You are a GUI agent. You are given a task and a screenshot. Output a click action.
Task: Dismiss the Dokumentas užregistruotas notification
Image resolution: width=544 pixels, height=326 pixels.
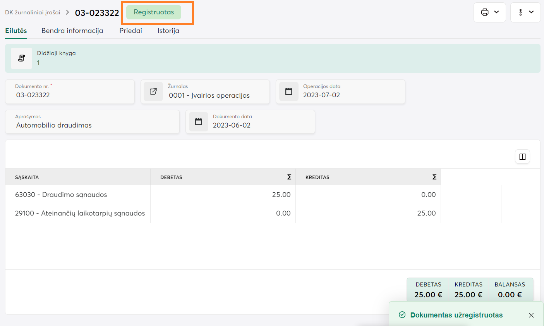[531, 315]
